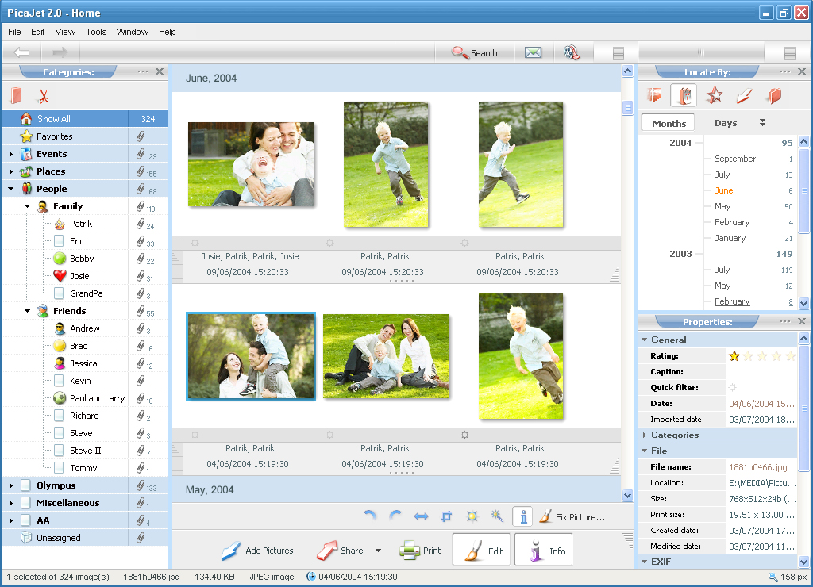The width and height of the screenshot is (813, 587).
Task: Expand the Places category
Action: pyautogui.click(x=11, y=171)
